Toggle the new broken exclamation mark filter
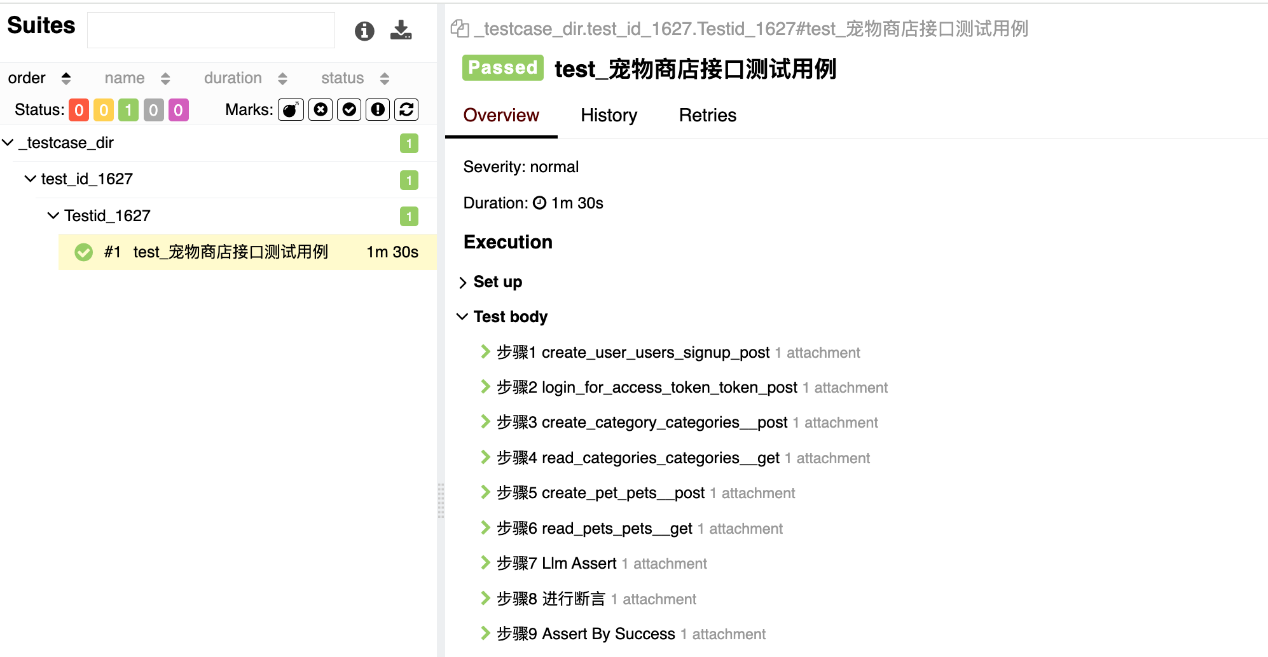Image resolution: width=1268 pixels, height=657 pixels. 378,110
